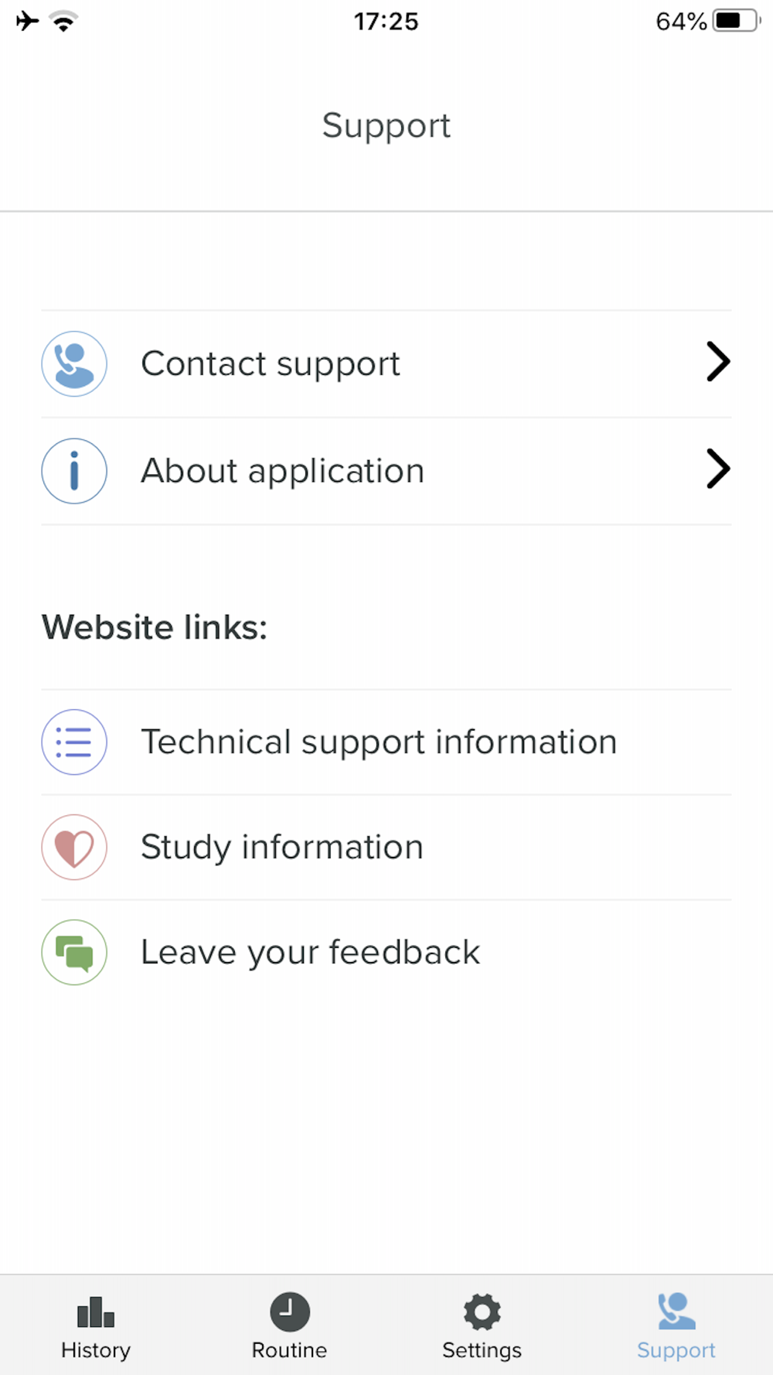Screen dimensions: 773x1375
Task: Tap the Support tab headset icon
Action: pos(676,1312)
